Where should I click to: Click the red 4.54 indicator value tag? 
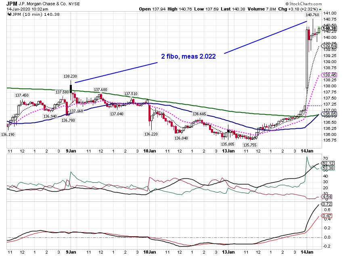click(327, 197)
